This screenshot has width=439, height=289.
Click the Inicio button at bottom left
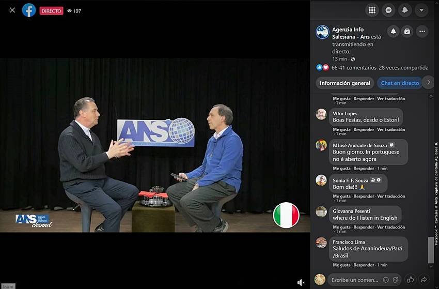[8, 286]
